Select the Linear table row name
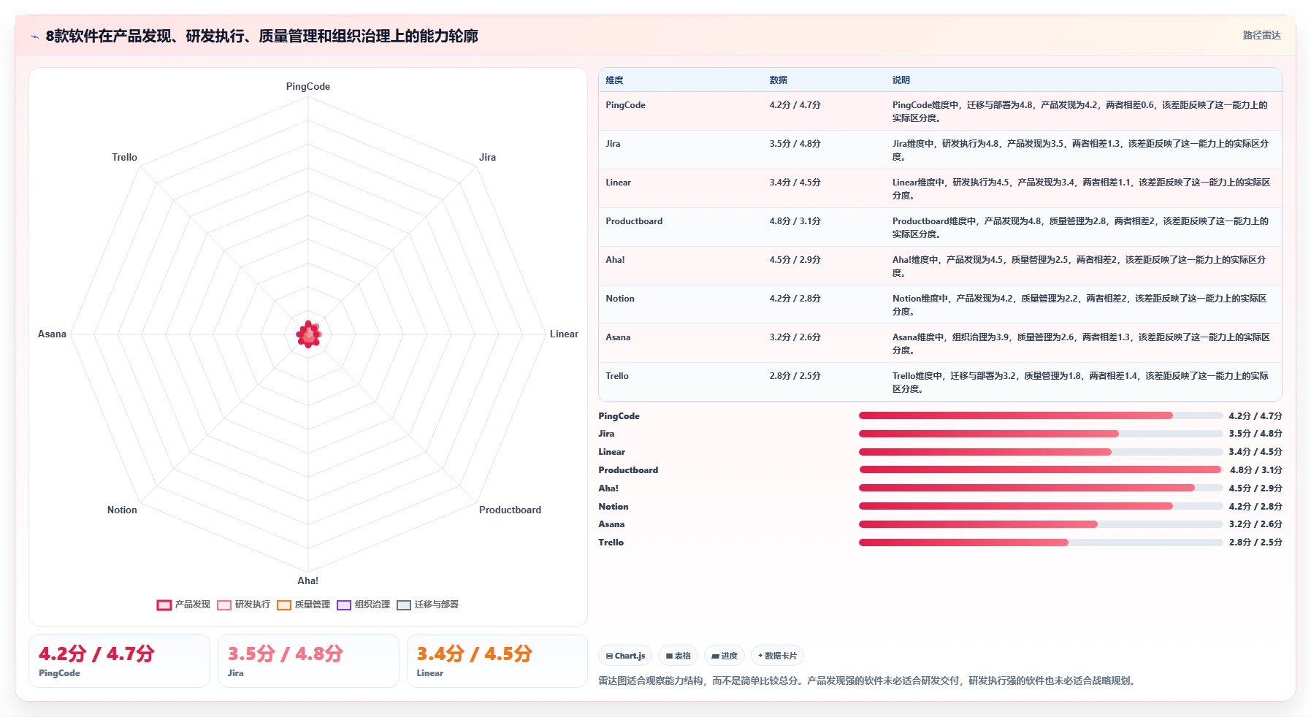This screenshot has height=717, width=1311. 618,183
